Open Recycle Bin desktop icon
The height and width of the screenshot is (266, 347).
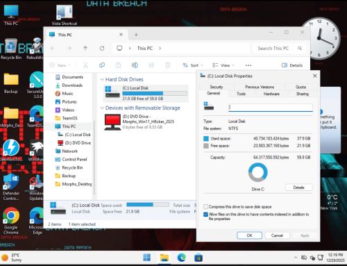[x=11, y=49]
